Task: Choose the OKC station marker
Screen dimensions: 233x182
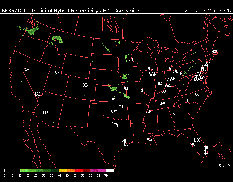Action: point(114,111)
